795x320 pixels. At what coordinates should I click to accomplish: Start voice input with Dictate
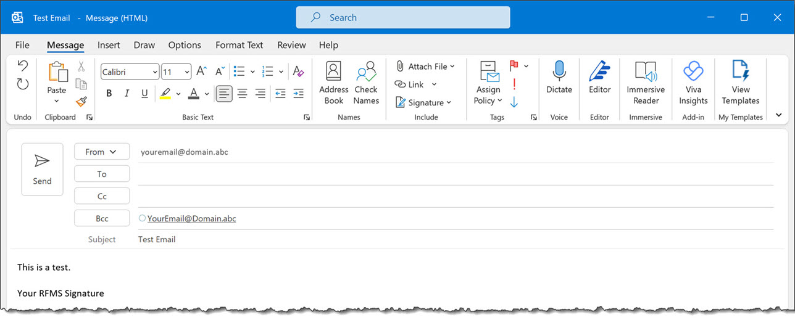(x=559, y=78)
